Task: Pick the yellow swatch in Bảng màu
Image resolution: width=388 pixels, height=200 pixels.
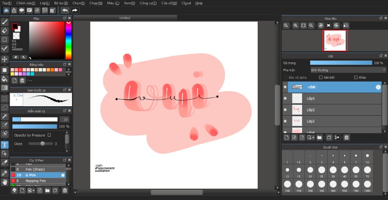Action: 12,74
